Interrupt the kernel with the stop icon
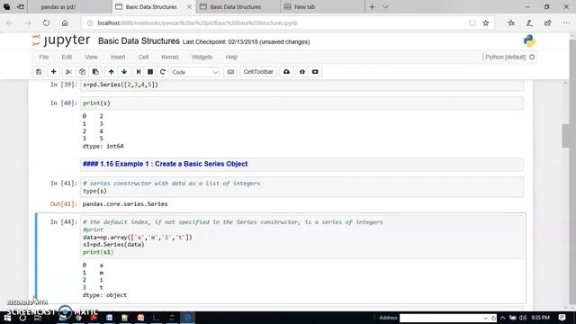Image resolution: width=576 pixels, height=324 pixels. 150,72
